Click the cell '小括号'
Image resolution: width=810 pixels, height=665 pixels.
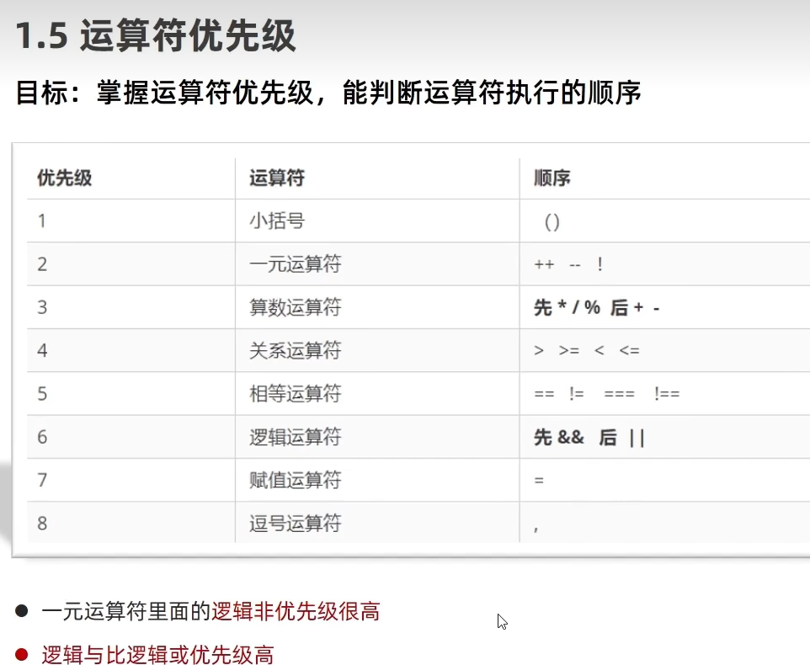click(x=277, y=221)
